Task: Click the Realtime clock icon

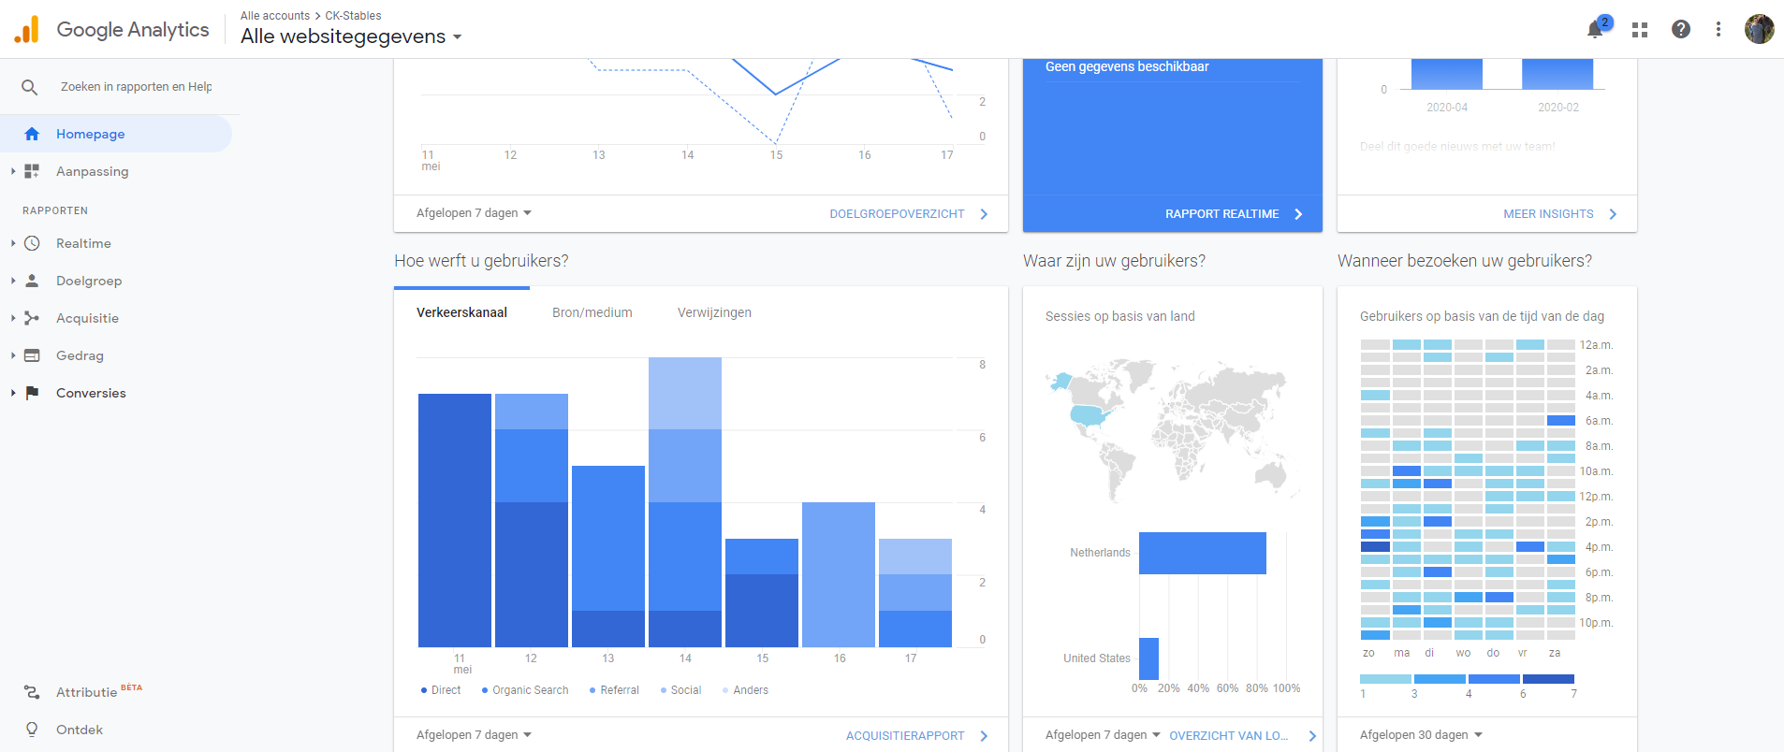Action: coord(32,243)
